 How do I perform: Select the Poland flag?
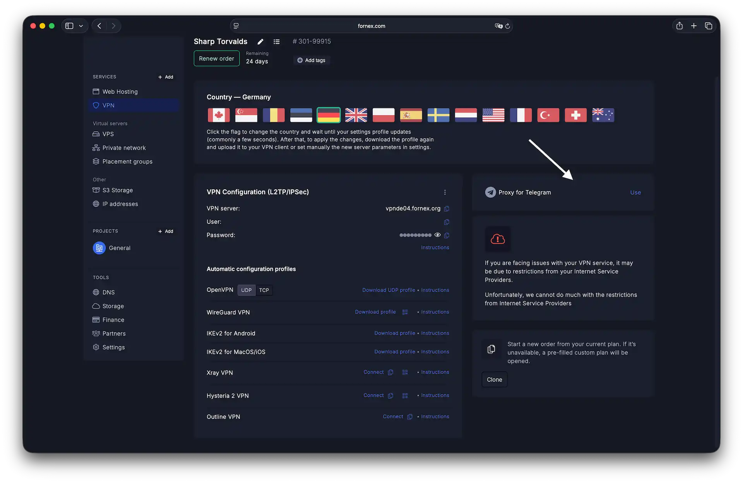(x=383, y=115)
